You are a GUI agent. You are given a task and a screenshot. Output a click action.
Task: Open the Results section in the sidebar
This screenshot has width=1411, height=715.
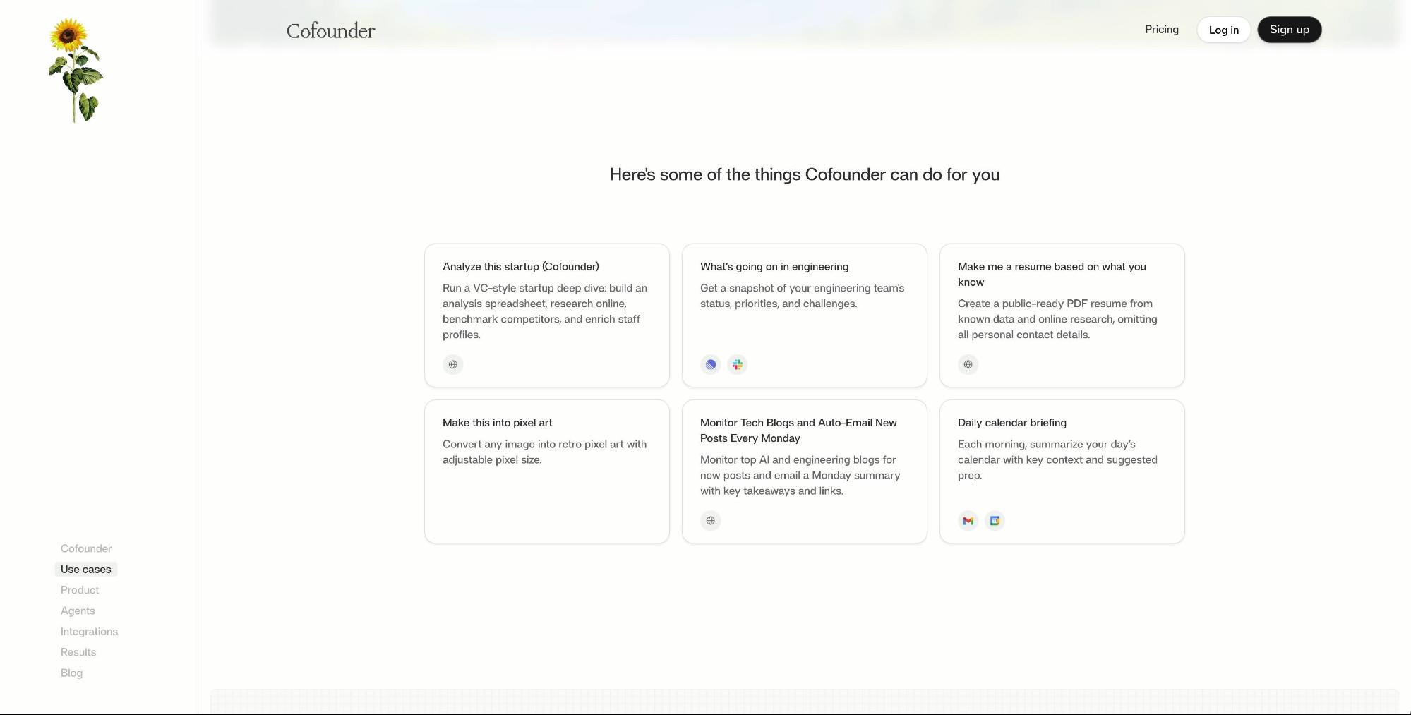point(78,651)
